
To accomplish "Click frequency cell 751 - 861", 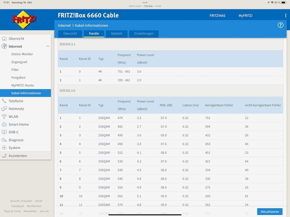I will tap(124, 72).
